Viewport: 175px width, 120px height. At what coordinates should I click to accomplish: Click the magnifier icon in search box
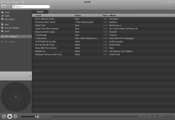(14, 7)
